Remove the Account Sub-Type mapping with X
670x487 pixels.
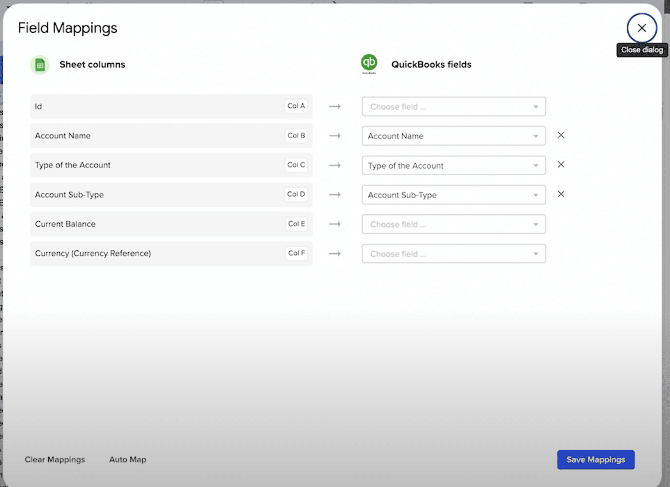click(x=561, y=194)
